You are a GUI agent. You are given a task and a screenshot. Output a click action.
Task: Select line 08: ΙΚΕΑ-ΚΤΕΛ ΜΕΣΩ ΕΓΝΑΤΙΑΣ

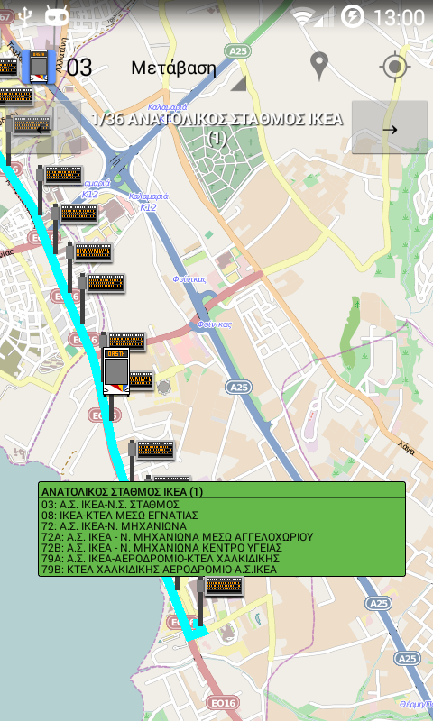click(x=120, y=515)
